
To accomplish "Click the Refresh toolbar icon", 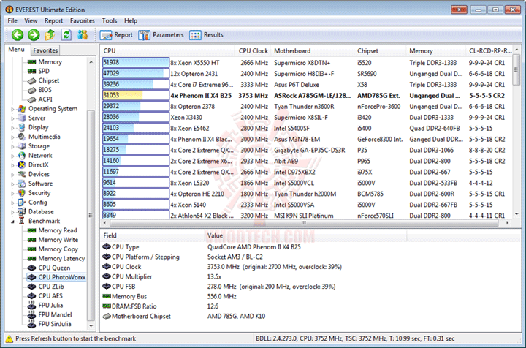I will pyautogui.click(x=66, y=34).
